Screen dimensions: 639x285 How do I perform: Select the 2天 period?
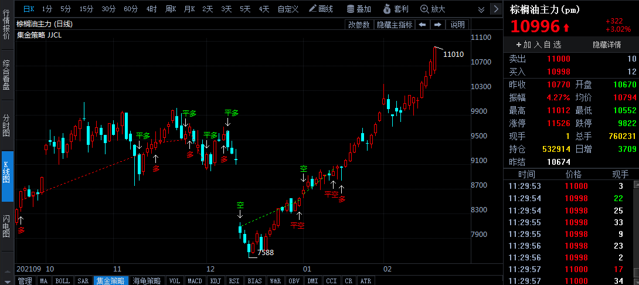click(208, 9)
